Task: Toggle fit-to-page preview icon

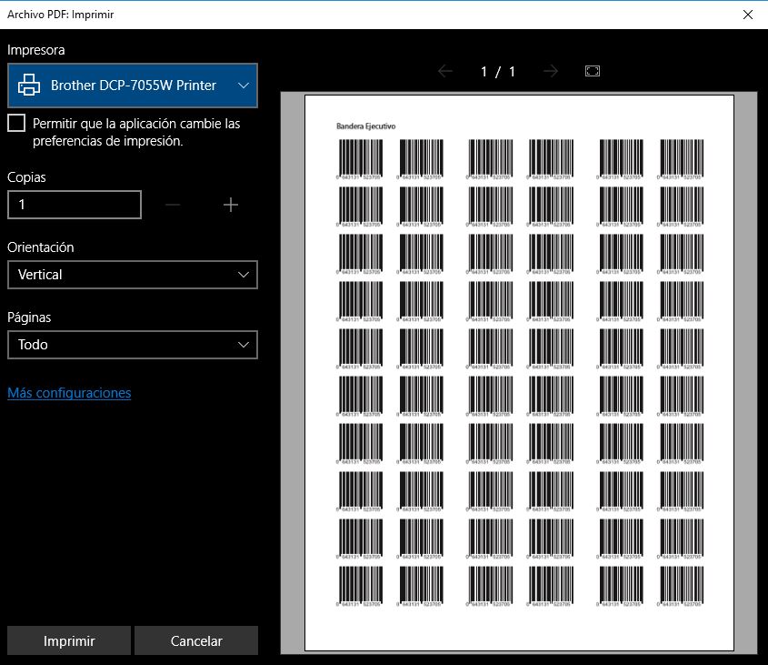Action: [x=593, y=72]
